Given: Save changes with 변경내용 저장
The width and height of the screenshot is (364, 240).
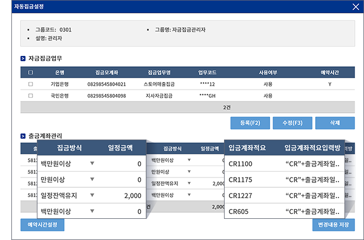Looking at the screenshot, I should (334, 224).
